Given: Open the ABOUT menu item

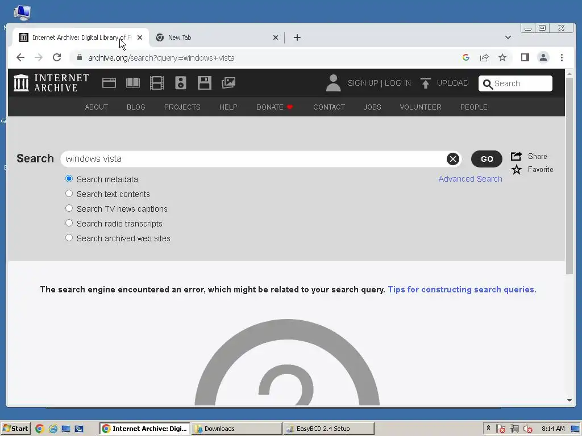Looking at the screenshot, I should [97, 107].
